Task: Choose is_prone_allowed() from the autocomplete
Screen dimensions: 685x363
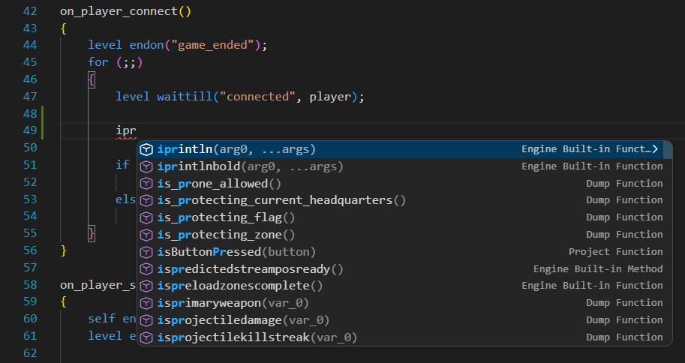Action: [401, 184]
